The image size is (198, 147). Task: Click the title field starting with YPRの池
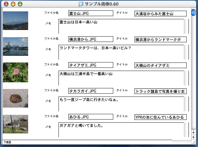(160, 117)
